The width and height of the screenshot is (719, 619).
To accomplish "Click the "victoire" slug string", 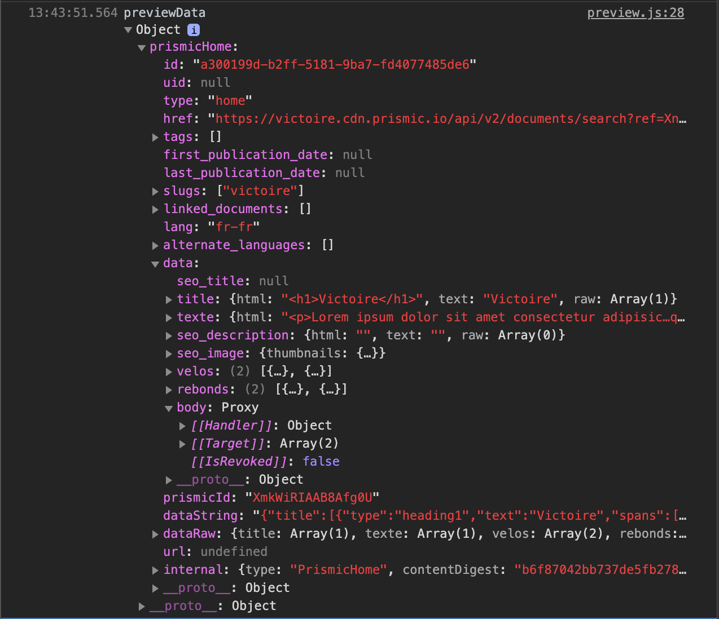I will tap(261, 191).
